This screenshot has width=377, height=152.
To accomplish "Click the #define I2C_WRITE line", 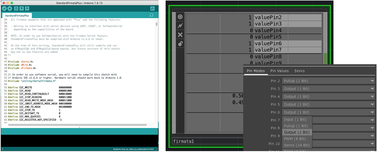I will (40, 88).
